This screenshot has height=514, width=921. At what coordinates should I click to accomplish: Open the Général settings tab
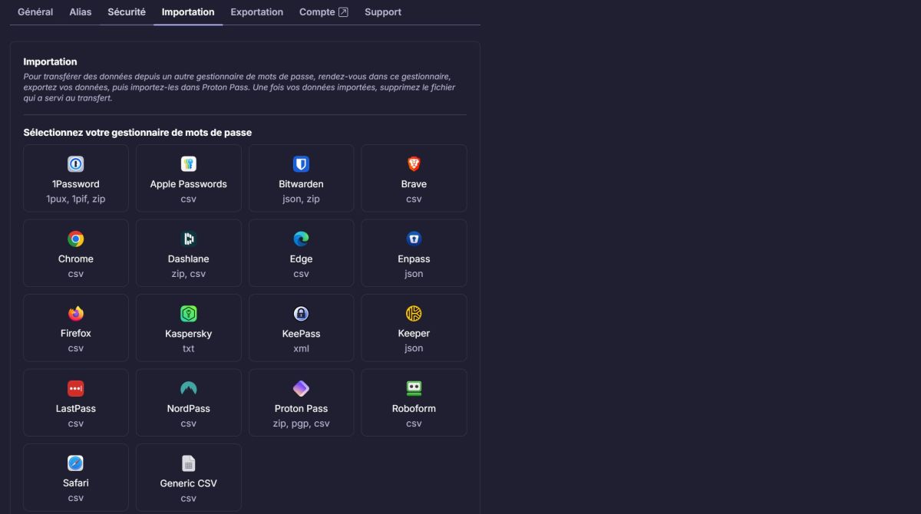click(x=35, y=12)
